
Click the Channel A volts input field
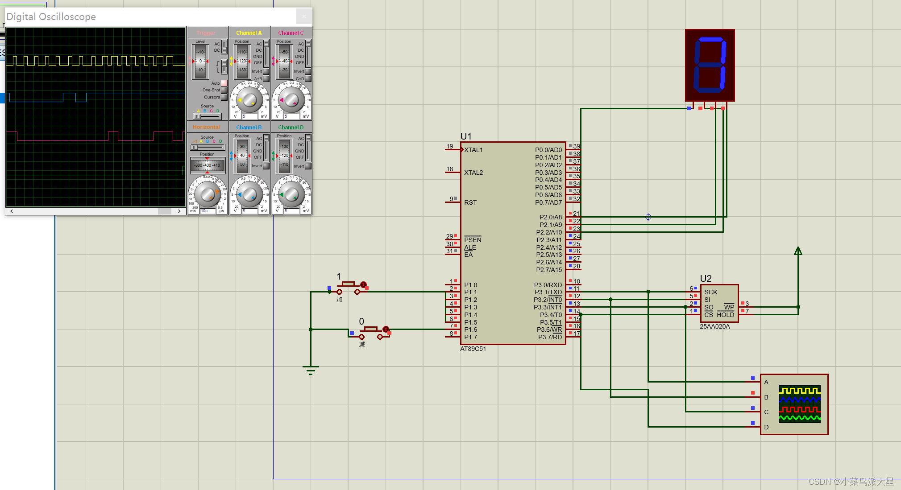pos(249,116)
